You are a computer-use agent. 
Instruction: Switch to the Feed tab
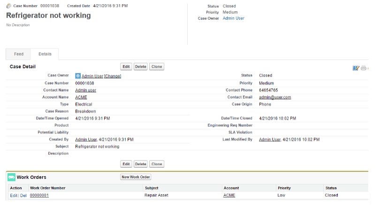[19, 54]
